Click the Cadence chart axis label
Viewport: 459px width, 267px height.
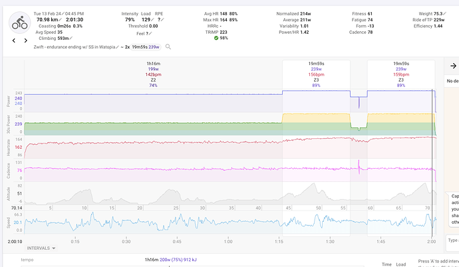coord(8,171)
